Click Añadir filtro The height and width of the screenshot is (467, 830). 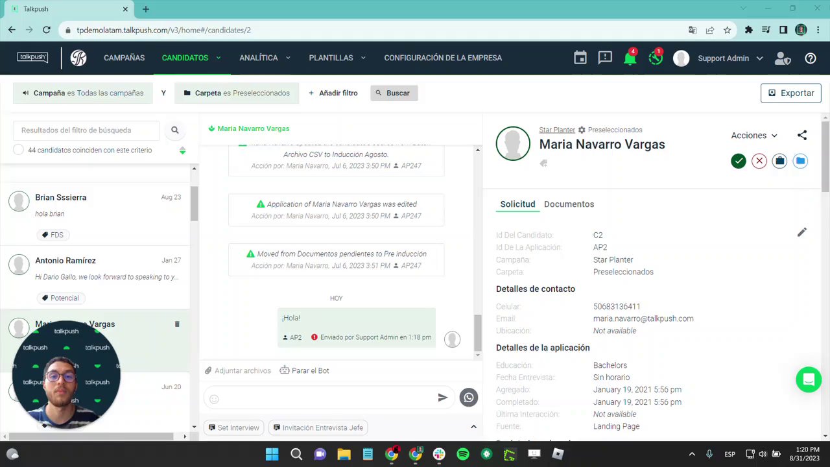(333, 93)
